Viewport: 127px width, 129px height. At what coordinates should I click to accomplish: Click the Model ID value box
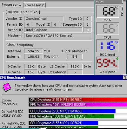55,24
